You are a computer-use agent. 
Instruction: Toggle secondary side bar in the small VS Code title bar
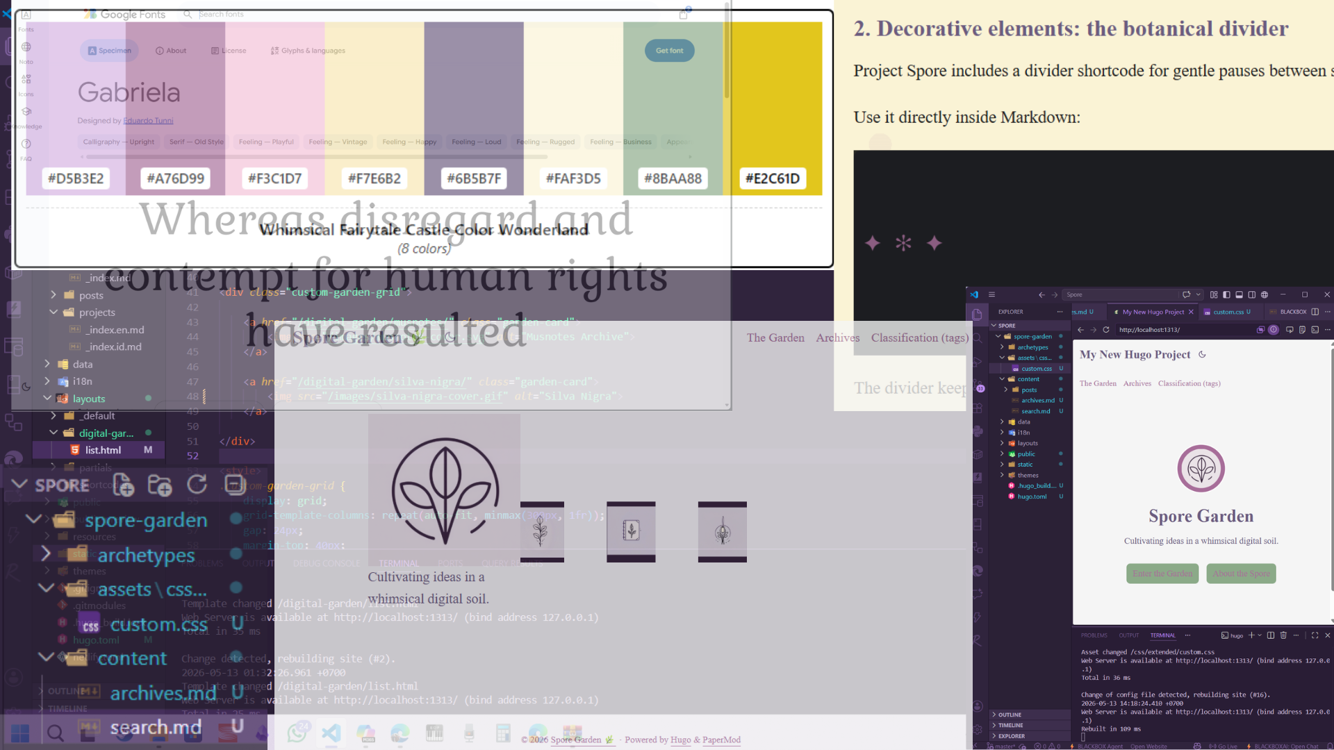tap(1251, 294)
